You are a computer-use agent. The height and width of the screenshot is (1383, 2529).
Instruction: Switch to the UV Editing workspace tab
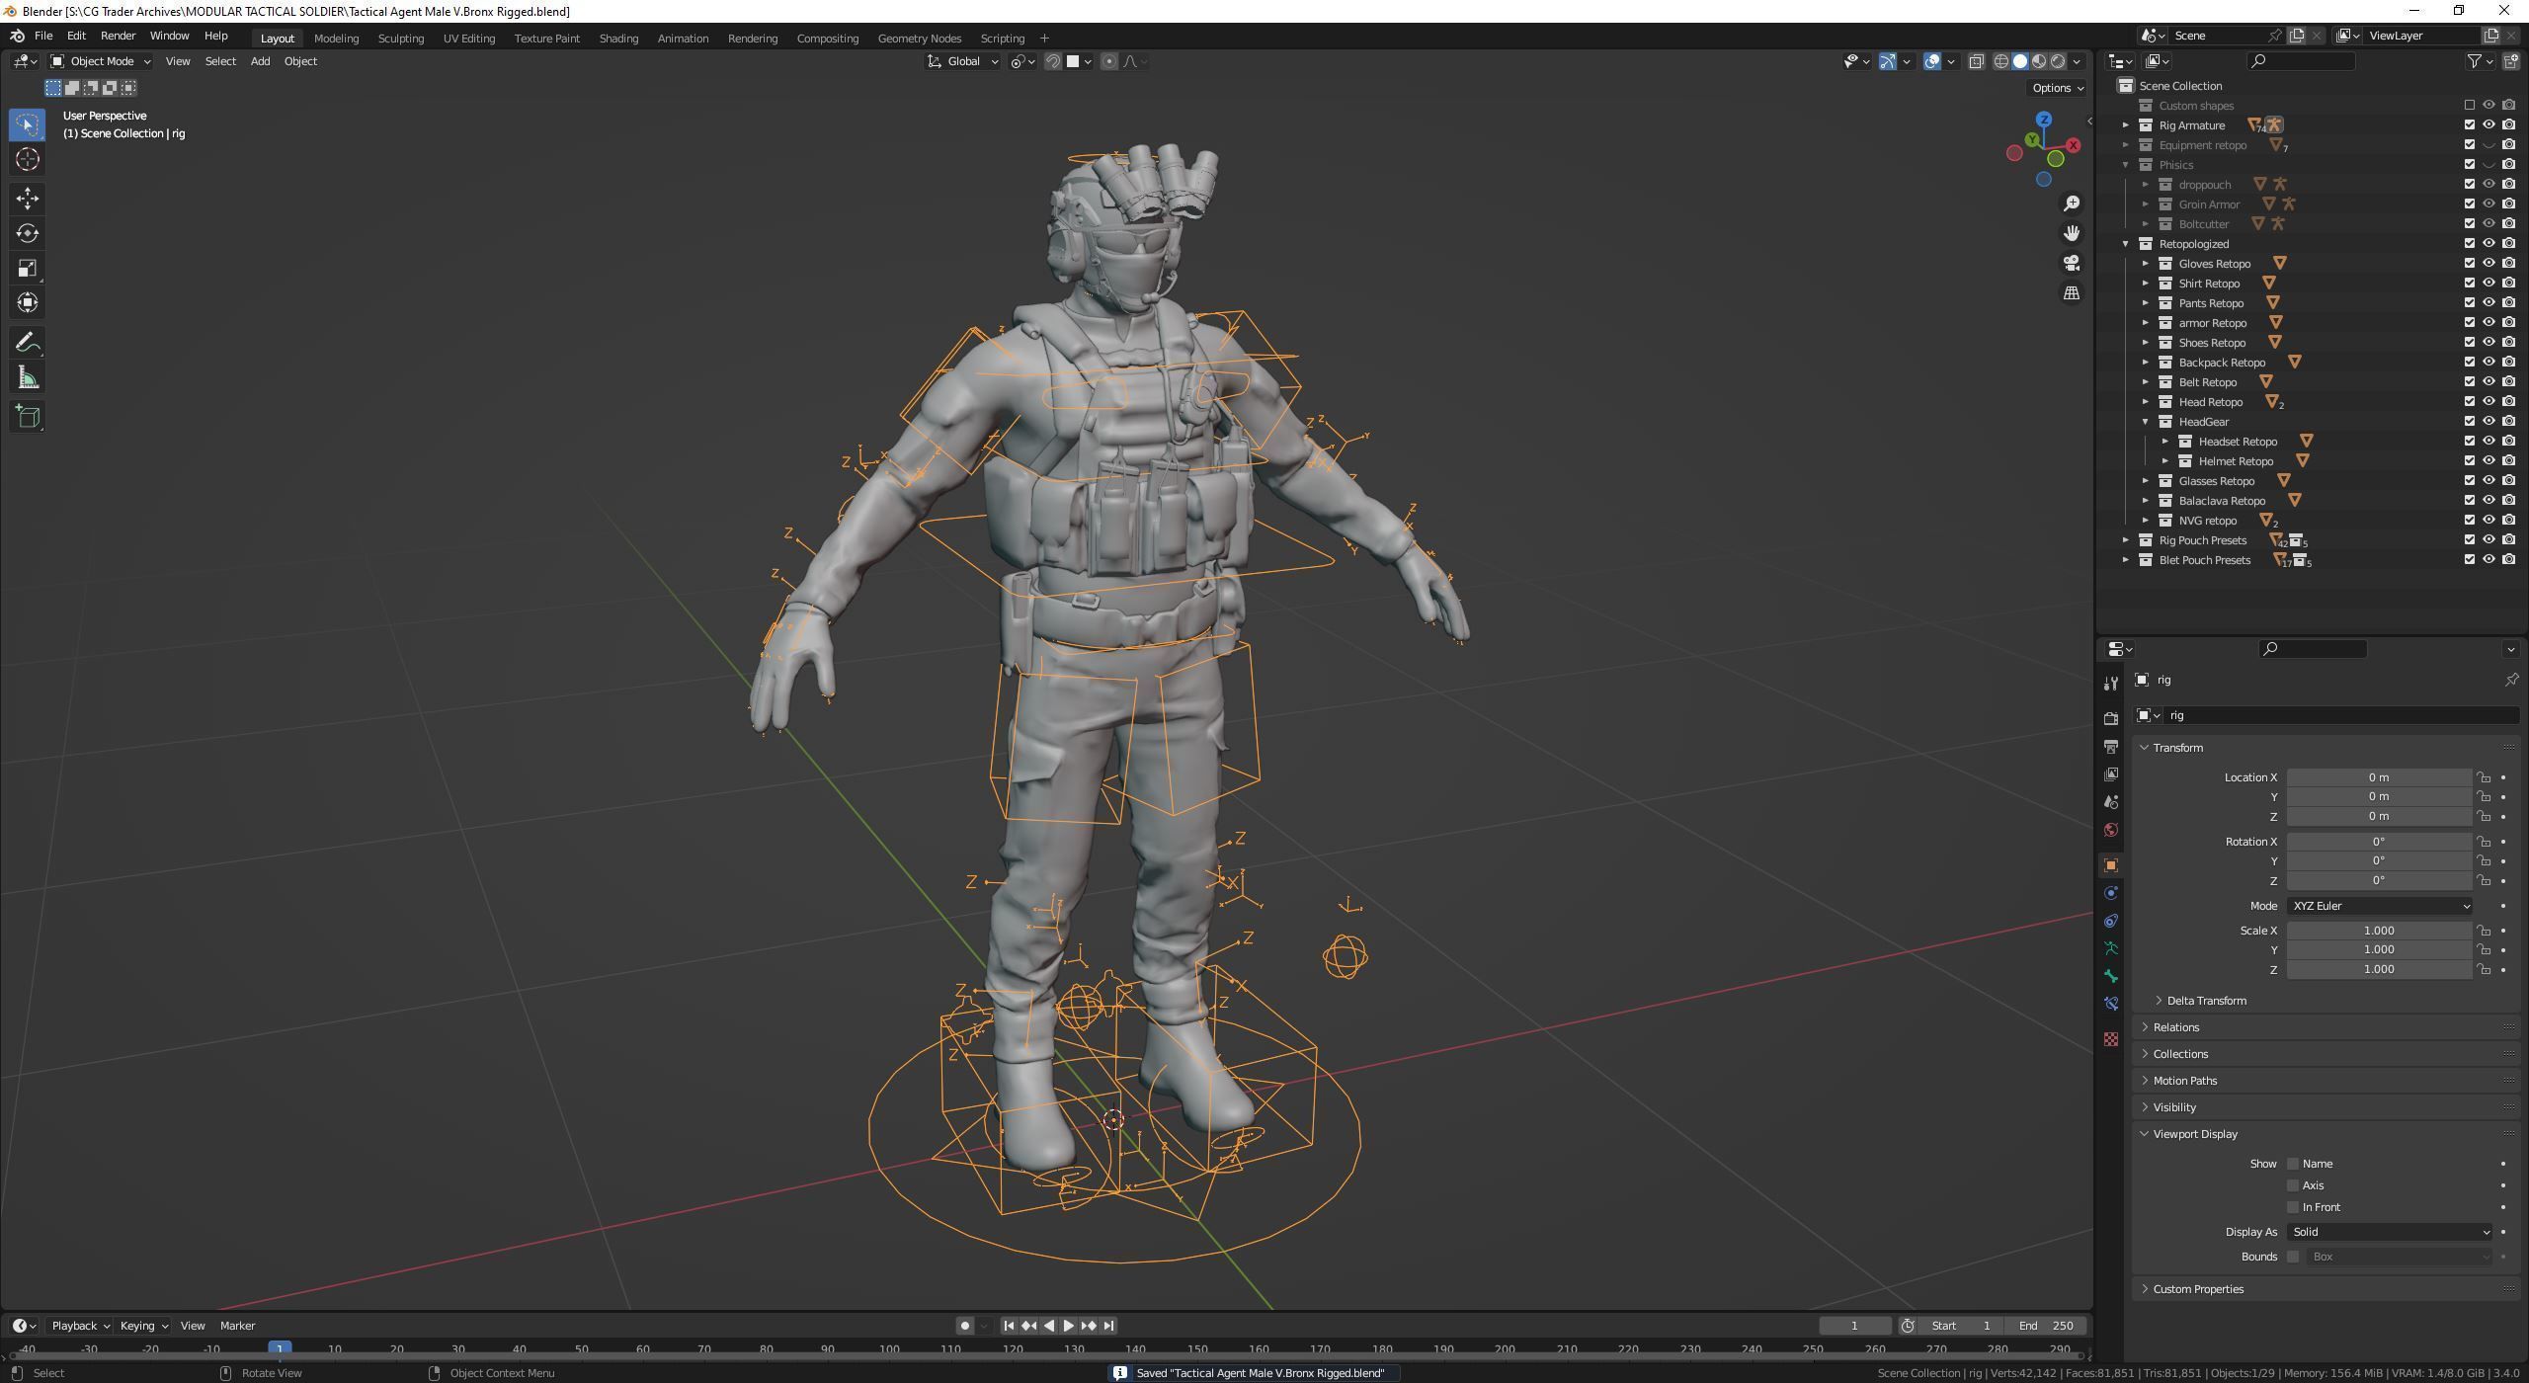pyautogui.click(x=468, y=38)
